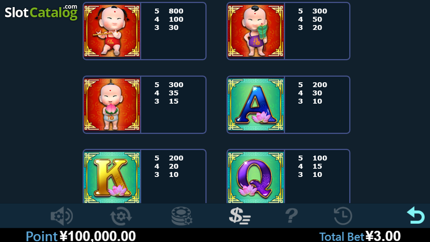Select the baby holding lotus symbol
This screenshot has width=430, height=242.
click(x=112, y=105)
